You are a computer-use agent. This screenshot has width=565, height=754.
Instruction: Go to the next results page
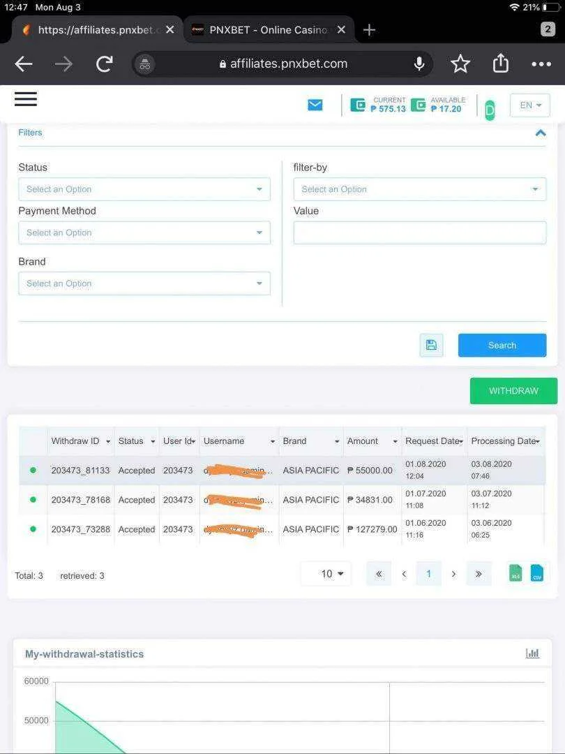pos(453,574)
